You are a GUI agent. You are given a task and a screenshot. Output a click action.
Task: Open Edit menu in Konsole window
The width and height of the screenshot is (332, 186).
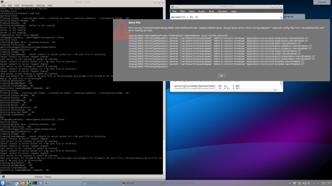pyautogui.click(x=10, y=5)
